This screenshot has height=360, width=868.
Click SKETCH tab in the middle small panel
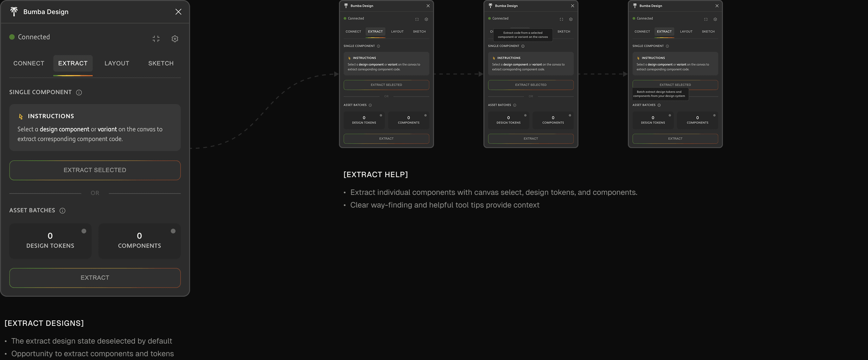coord(563,32)
